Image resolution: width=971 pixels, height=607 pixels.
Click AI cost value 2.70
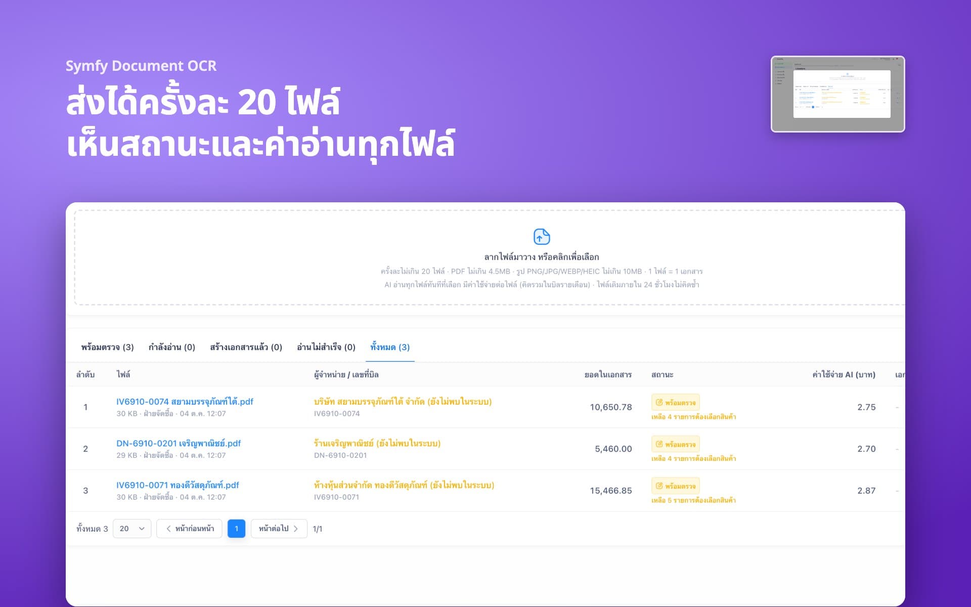pos(866,449)
